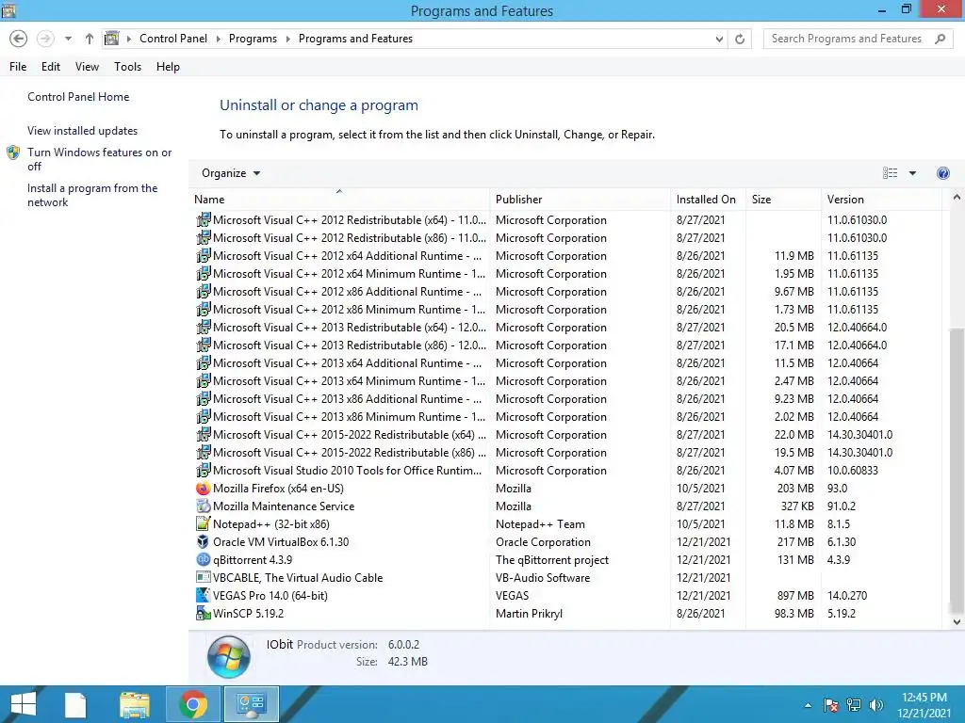Open Control Panel Home link
Screen dimensions: 965x723
(78, 97)
